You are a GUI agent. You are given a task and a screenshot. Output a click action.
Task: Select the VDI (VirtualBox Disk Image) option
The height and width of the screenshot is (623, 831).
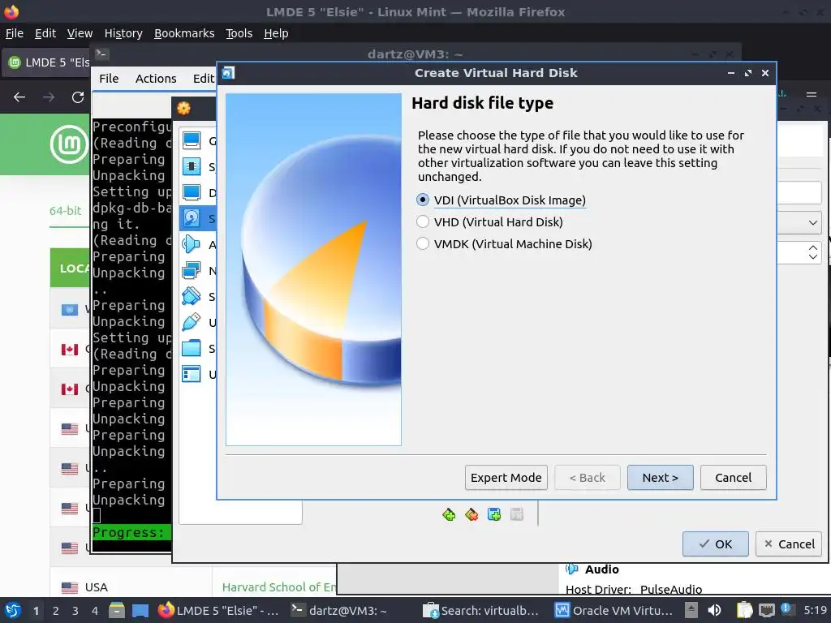pos(502,200)
